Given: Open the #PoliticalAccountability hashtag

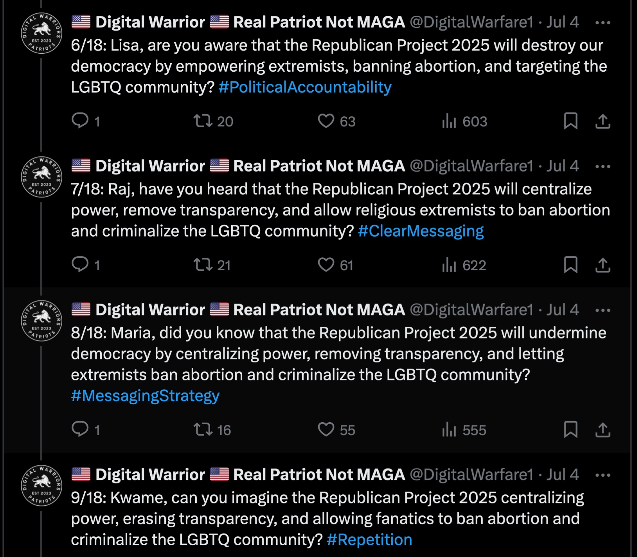Looking at the screenshot, I should tap(305, 87).
